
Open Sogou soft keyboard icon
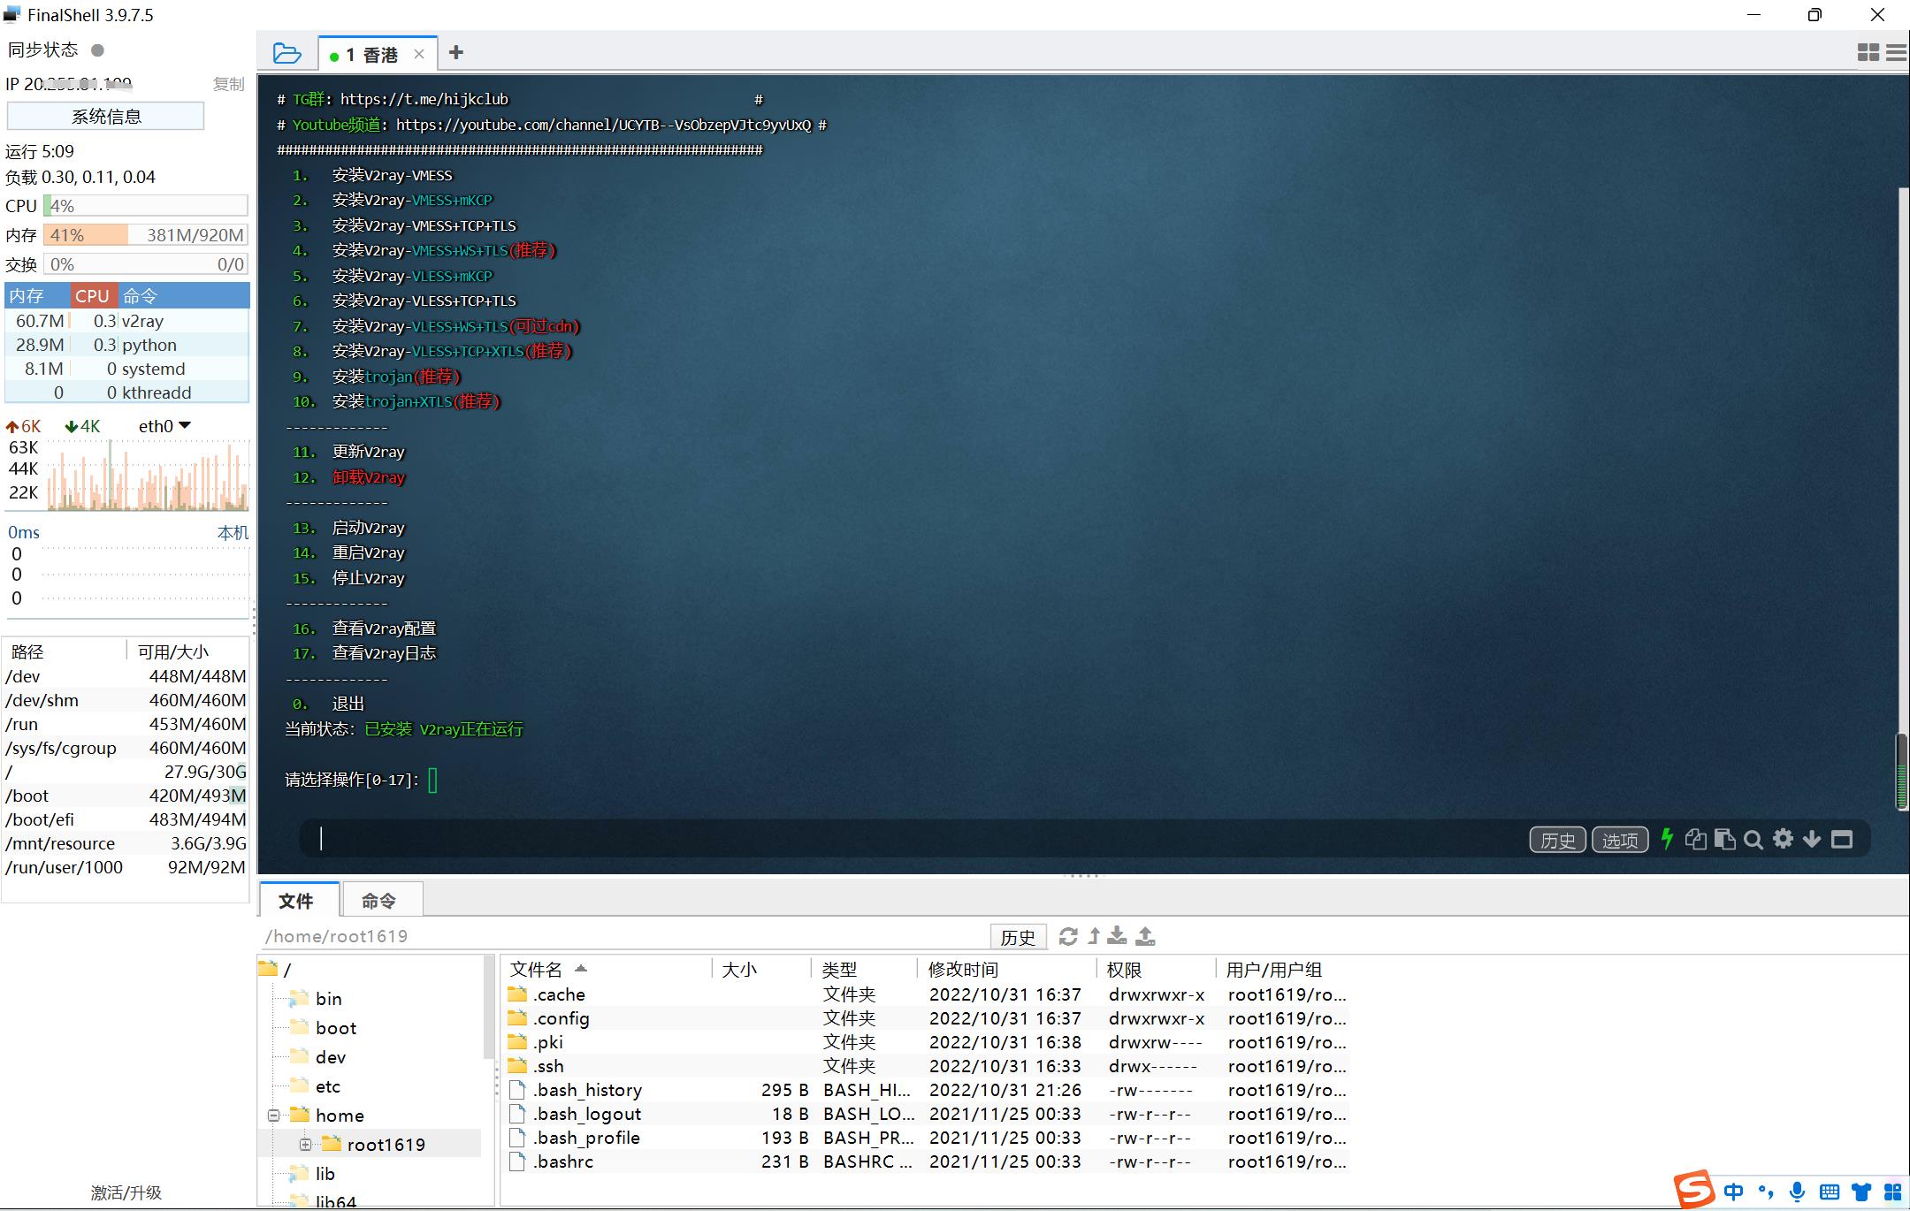coord(1830,1192)
